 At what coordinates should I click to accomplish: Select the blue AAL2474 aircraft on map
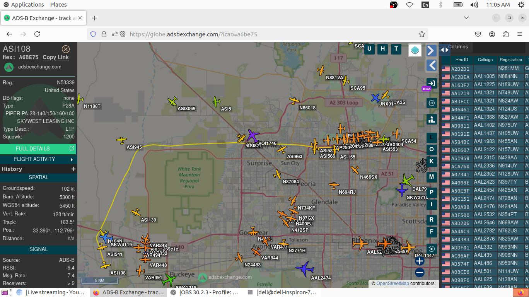305,268
